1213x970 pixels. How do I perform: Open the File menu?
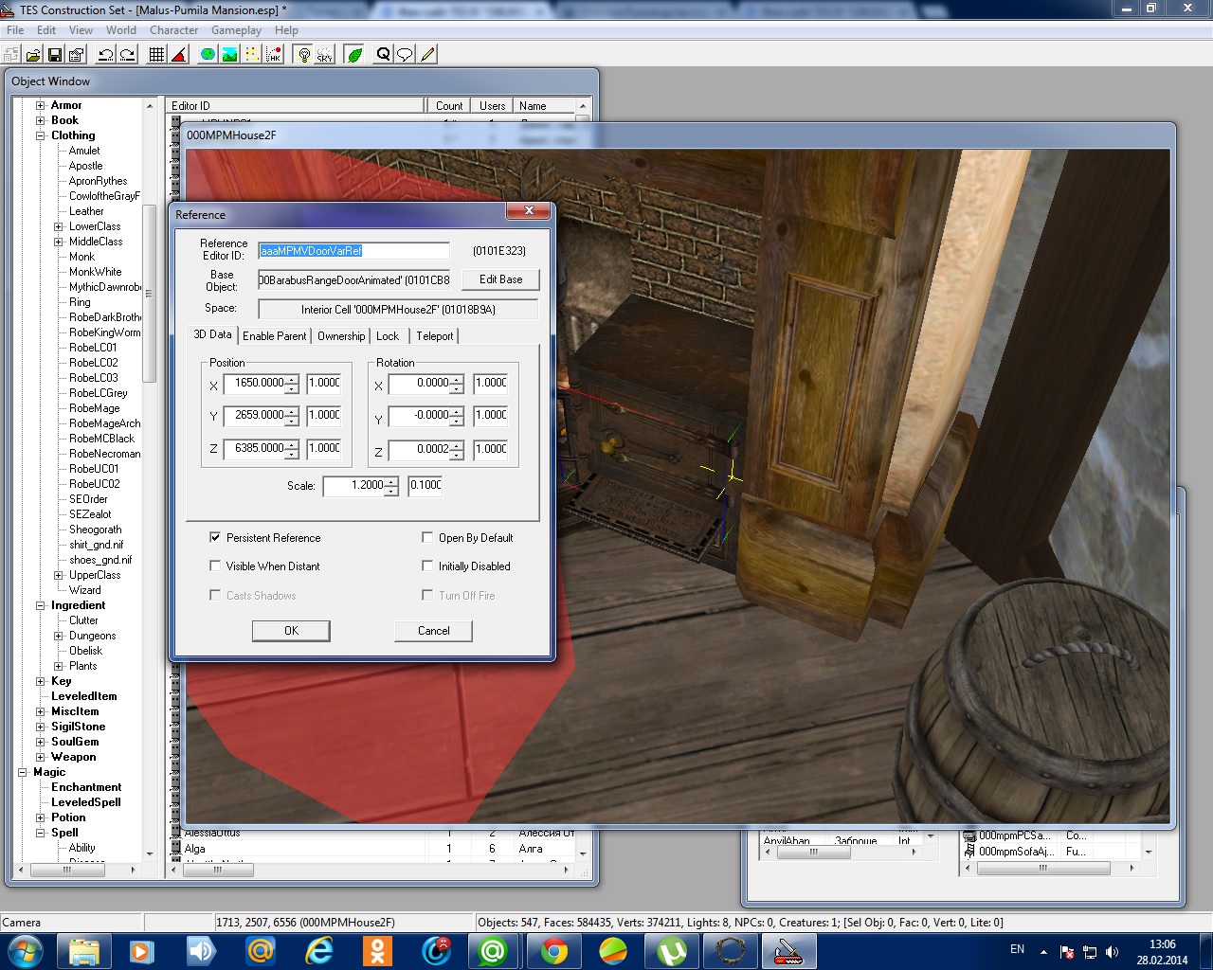pos(15,30)
